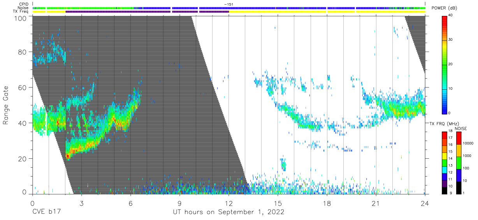Click the x-axis tick label '9'
Screen dimensions: 478x220
(x=179, y=203)
